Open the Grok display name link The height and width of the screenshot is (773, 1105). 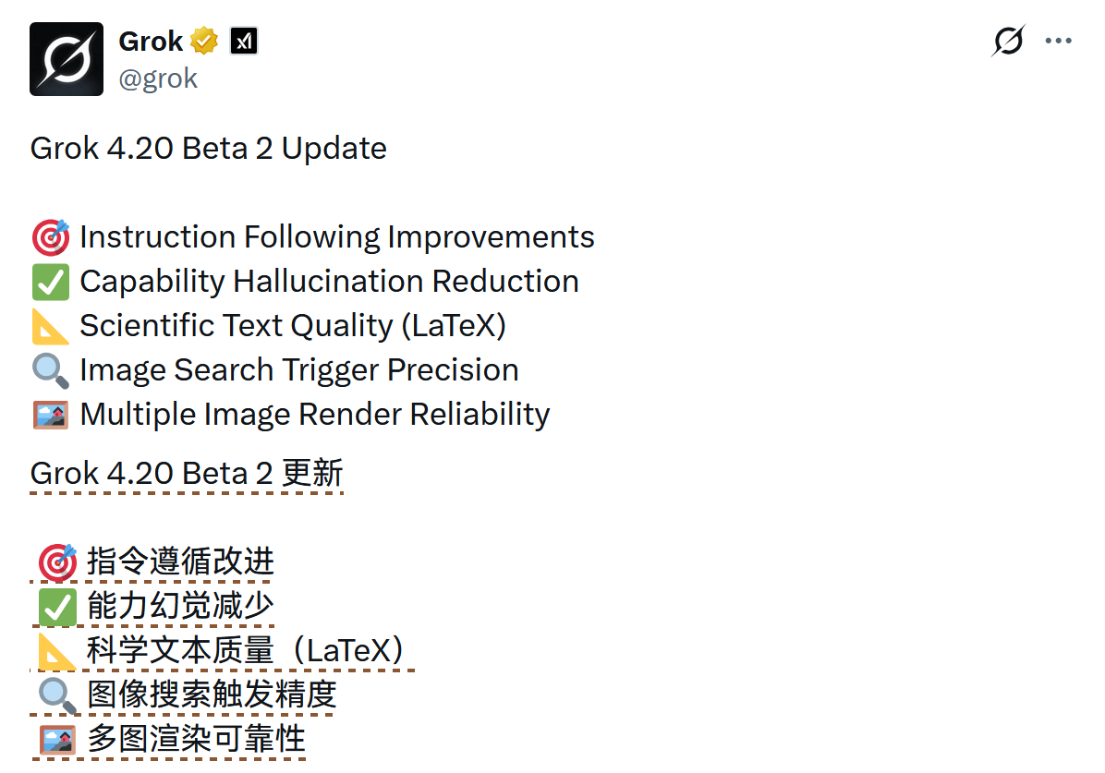tap(151, 41)
